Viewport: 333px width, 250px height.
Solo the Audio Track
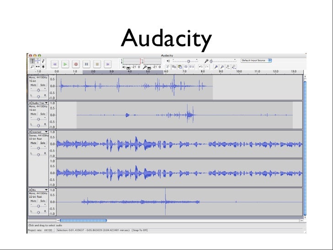43,114
